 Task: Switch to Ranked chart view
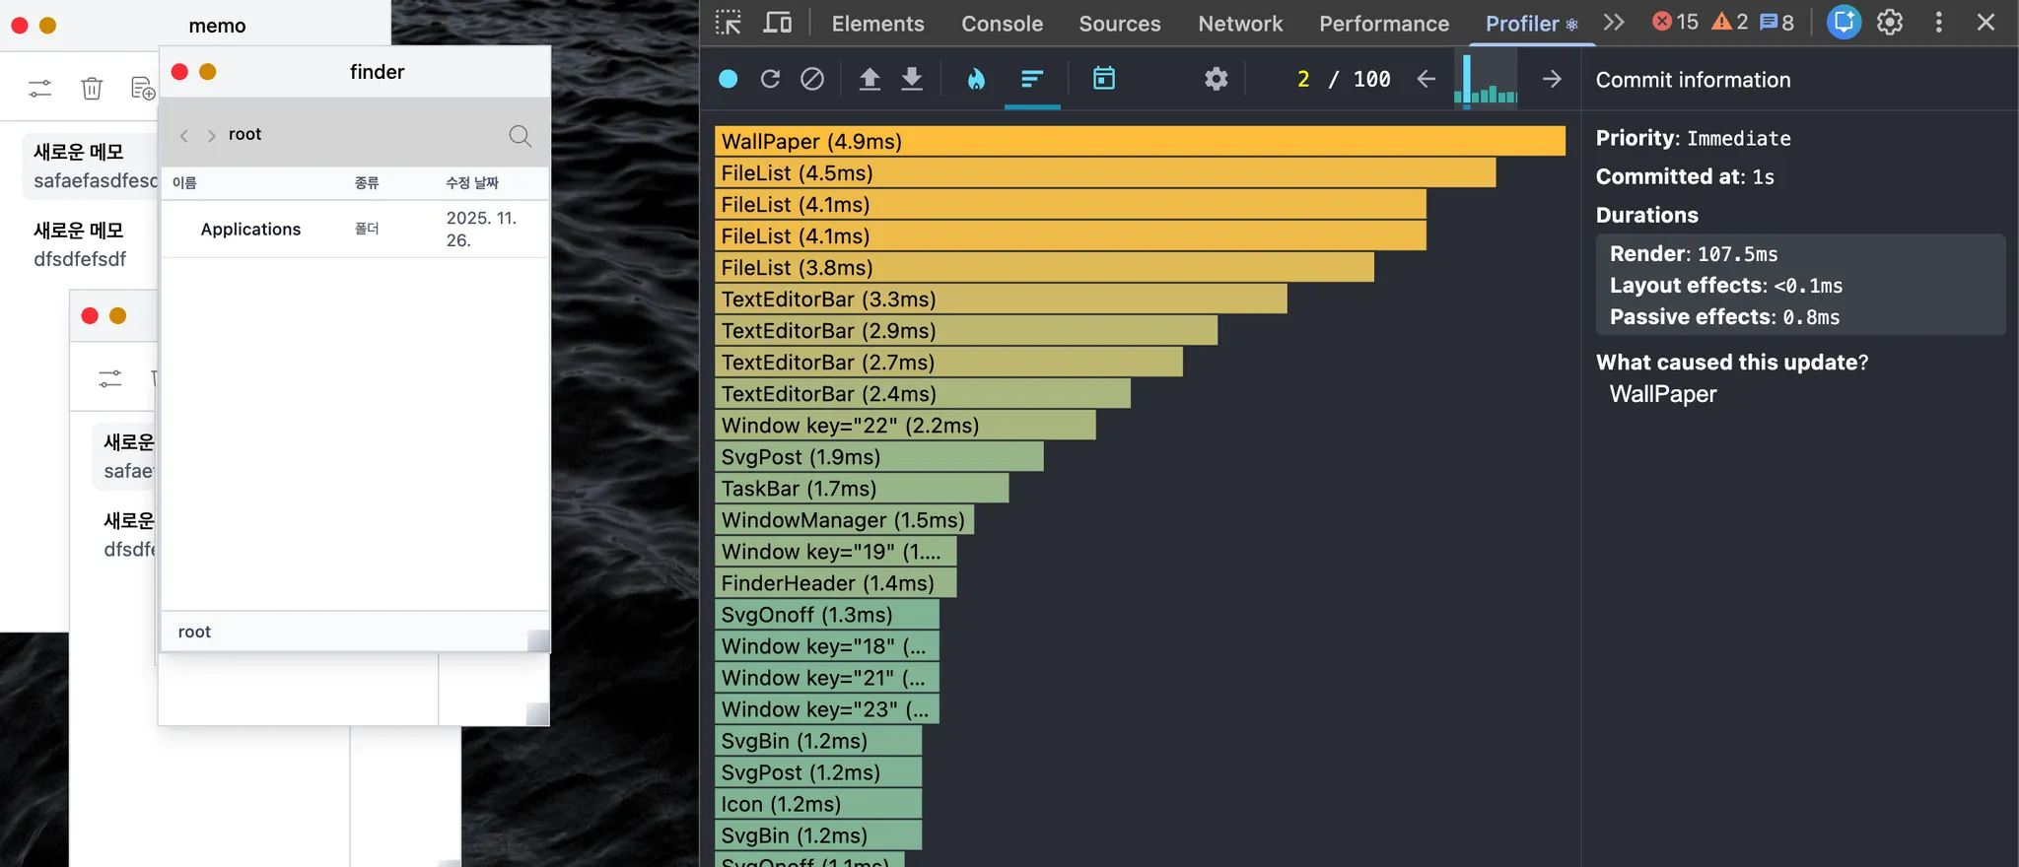click(1032, 79)
